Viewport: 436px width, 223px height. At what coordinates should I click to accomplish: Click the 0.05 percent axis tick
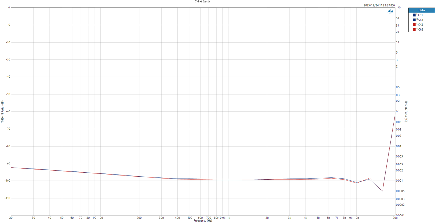pos(398,122)
